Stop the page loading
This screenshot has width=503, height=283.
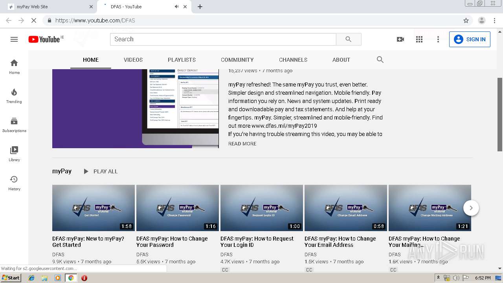(34, 20)
